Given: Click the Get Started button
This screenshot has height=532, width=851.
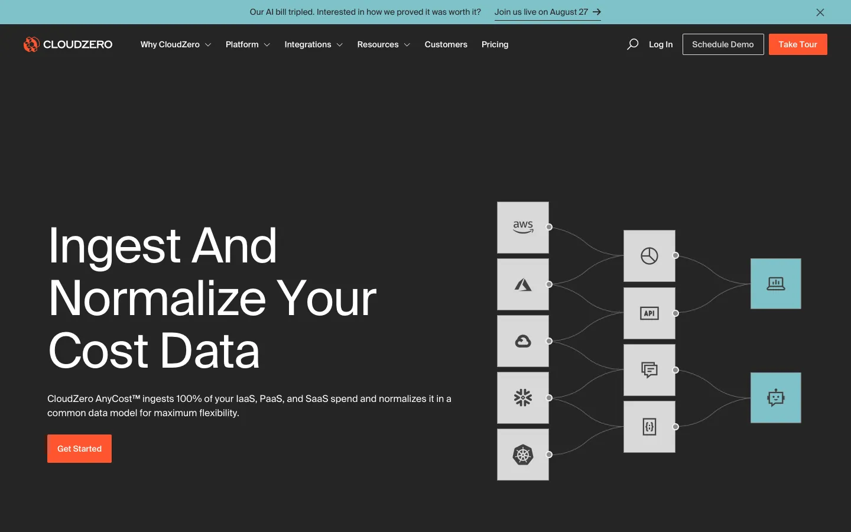Looking at the screenshot, I should pyautogui.click(x=79, y=449).
